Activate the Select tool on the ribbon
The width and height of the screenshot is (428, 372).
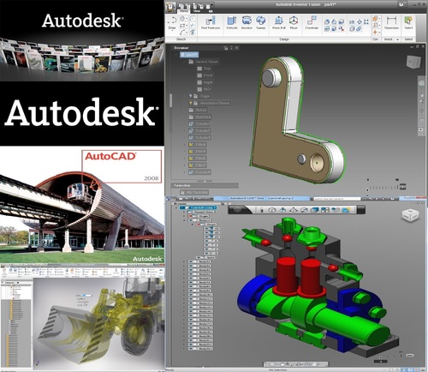coord(408,22)
